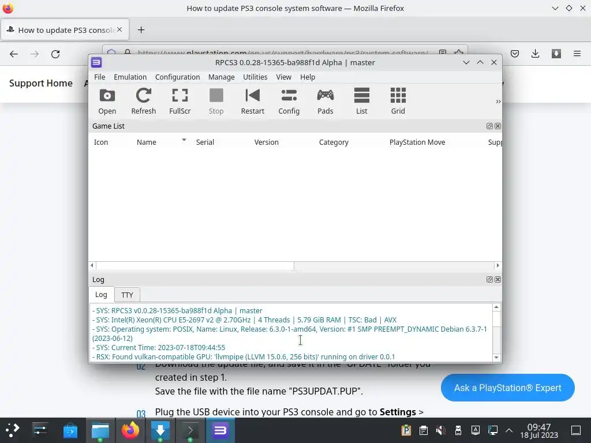Click the log scroll up arrow
This screenshot has width=591, height=443.
tap(496, 307)
